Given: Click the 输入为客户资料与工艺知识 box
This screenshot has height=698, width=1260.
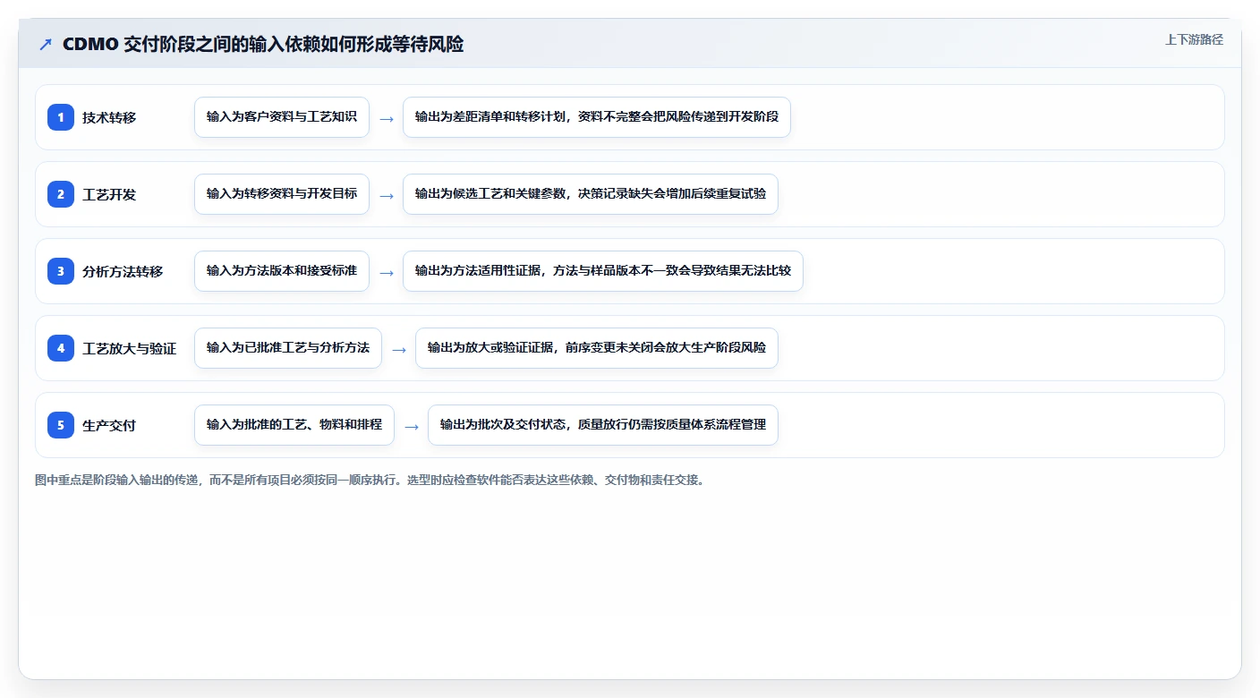Looking at the screenshot, I should (x=282, y=117).
